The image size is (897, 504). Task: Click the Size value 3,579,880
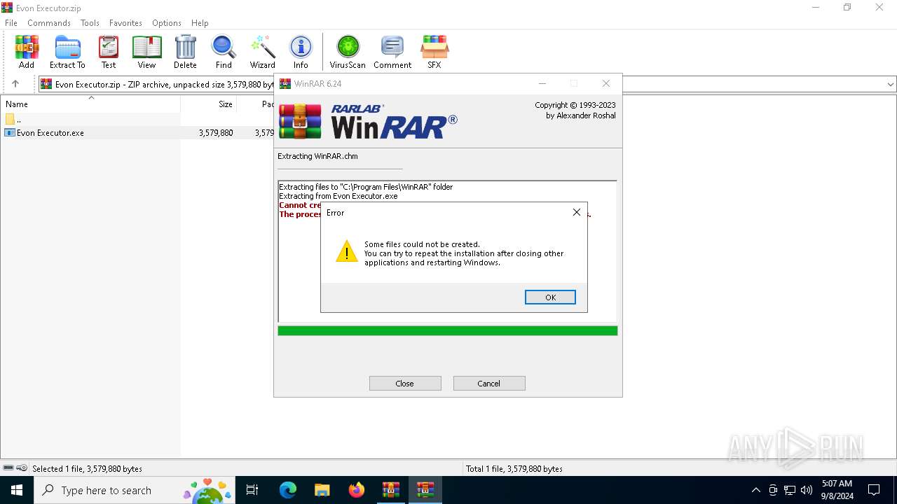click(x=216, y=133)
